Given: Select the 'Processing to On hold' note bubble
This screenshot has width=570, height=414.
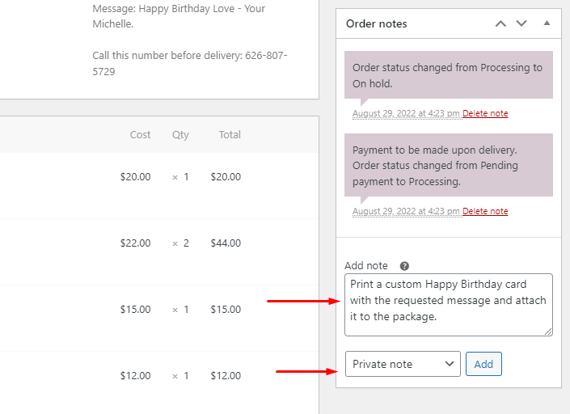Looking at the screenshot, I should (x=448, y=75).
